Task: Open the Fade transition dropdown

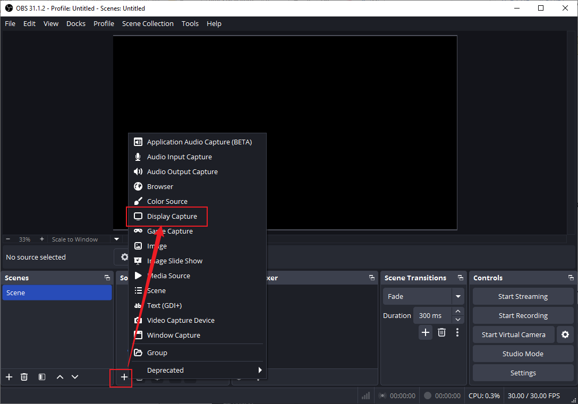Action: coord(458,296)
